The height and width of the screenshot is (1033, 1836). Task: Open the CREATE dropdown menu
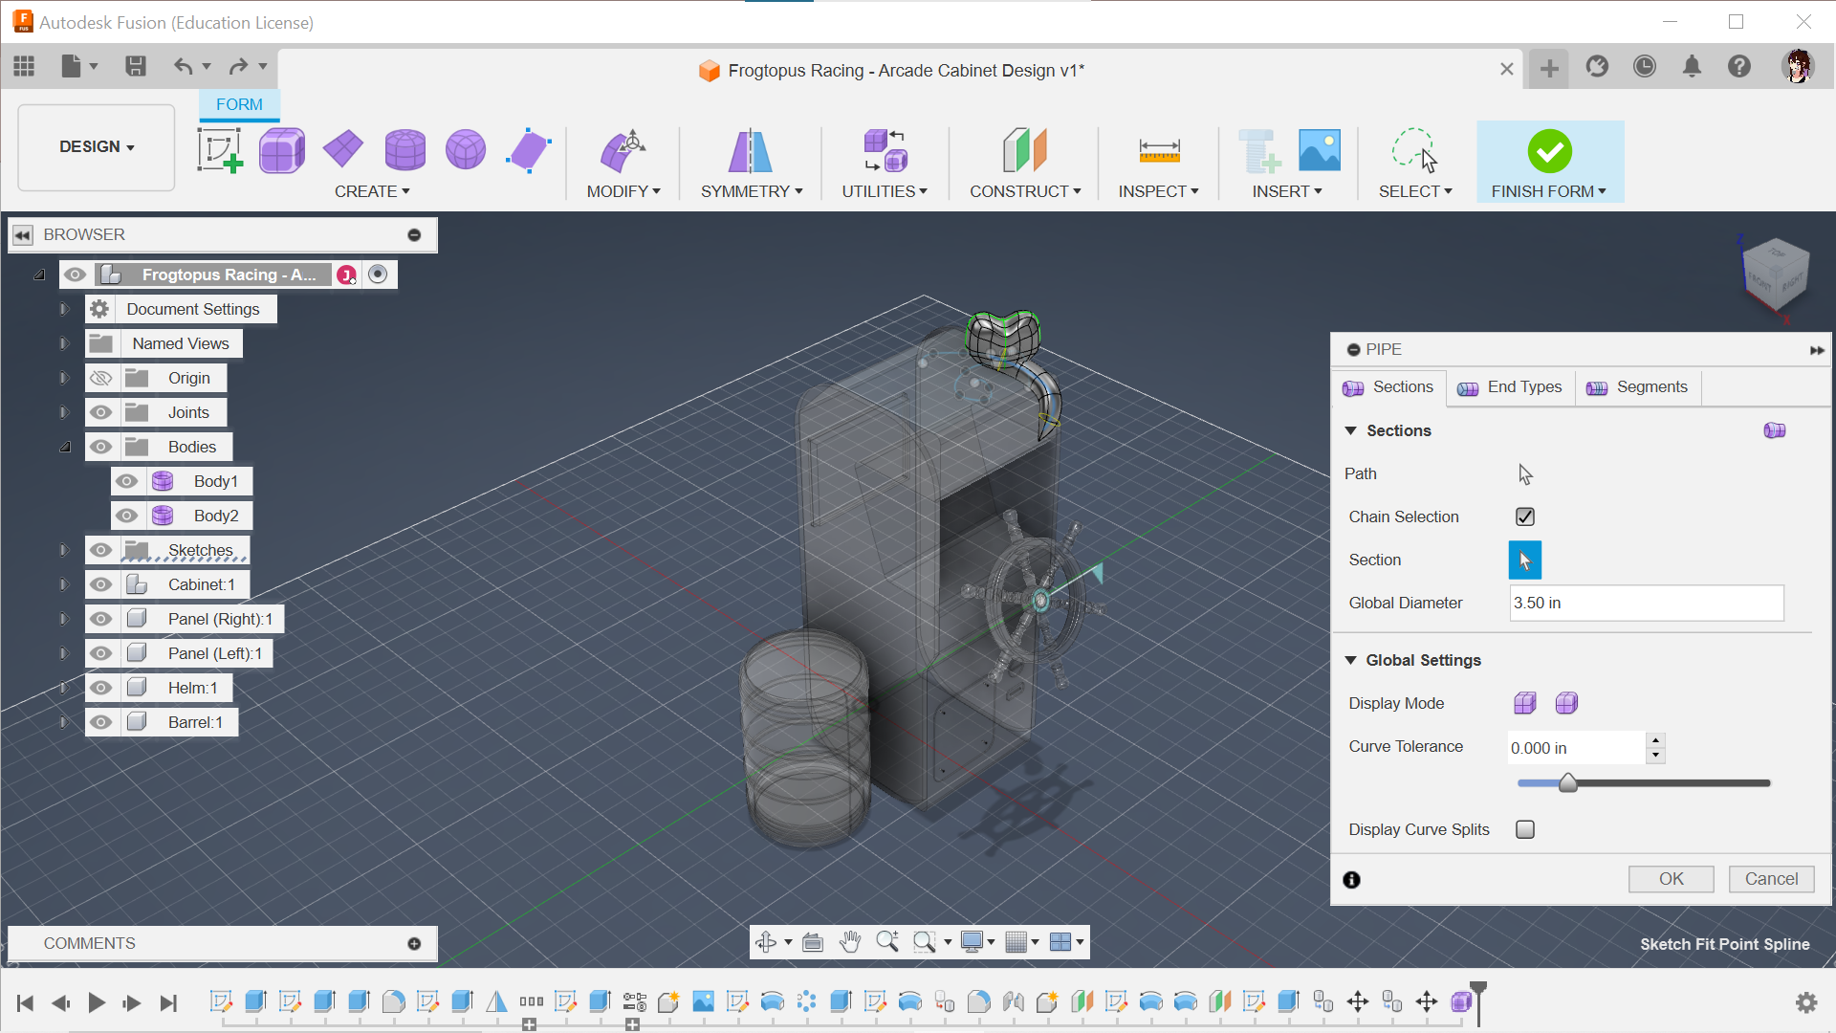(372, 191)
